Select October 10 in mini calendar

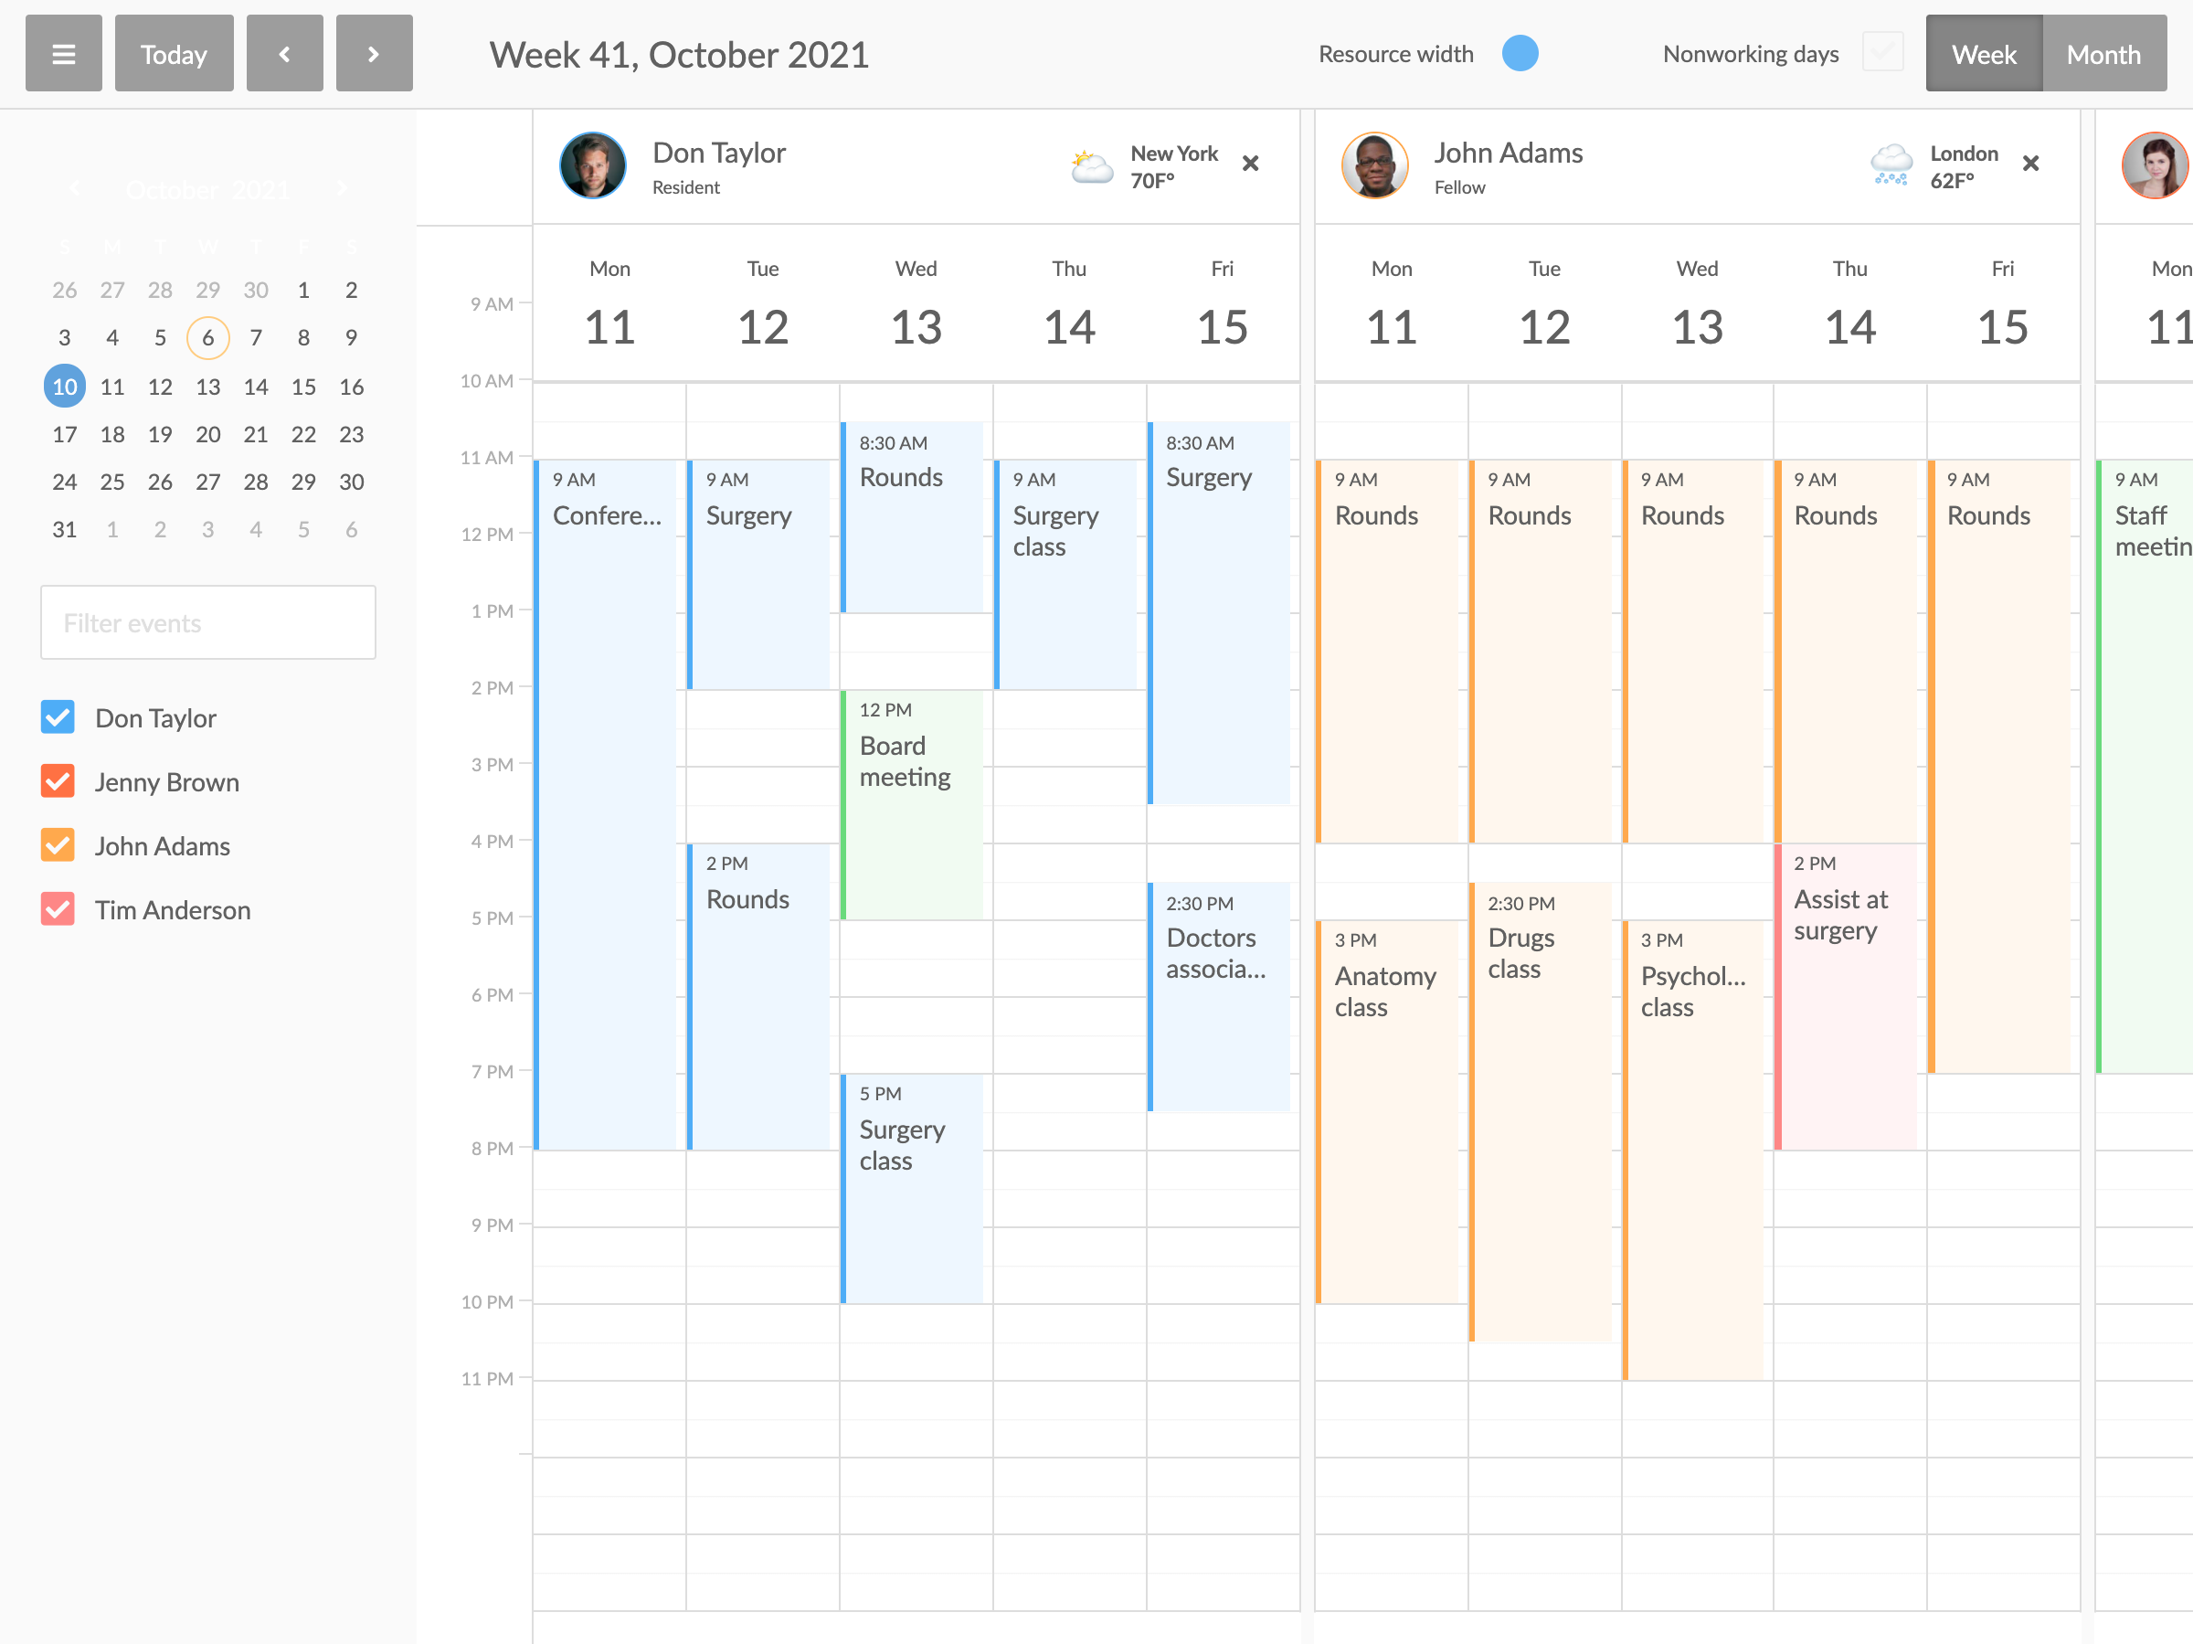tap(65, 387)
